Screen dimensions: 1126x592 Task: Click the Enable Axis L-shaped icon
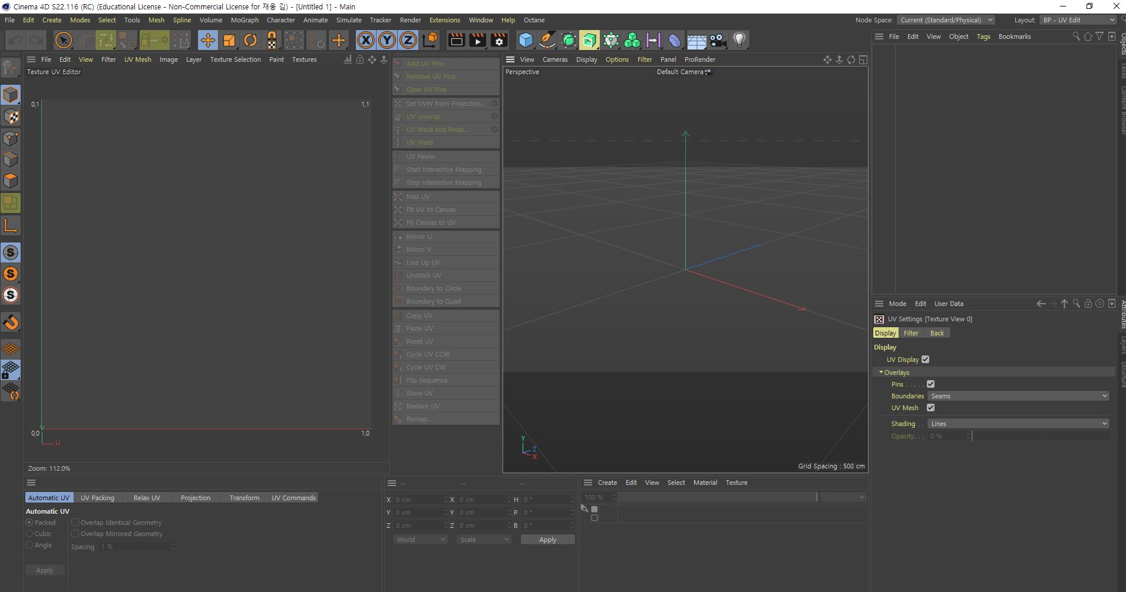click(11, 225)
